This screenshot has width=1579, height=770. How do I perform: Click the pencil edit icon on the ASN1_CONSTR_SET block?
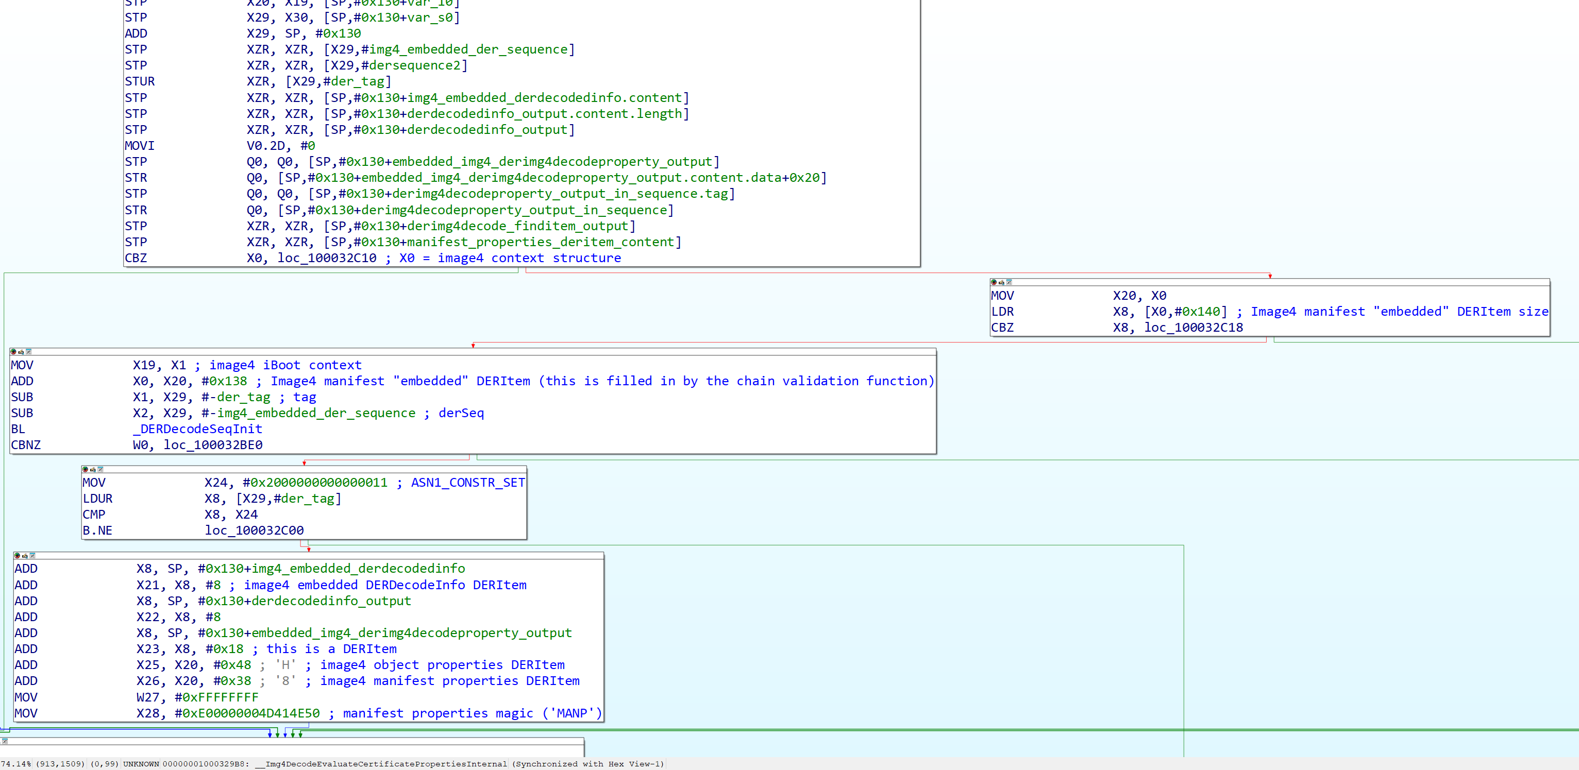click(x=93, y=469)
